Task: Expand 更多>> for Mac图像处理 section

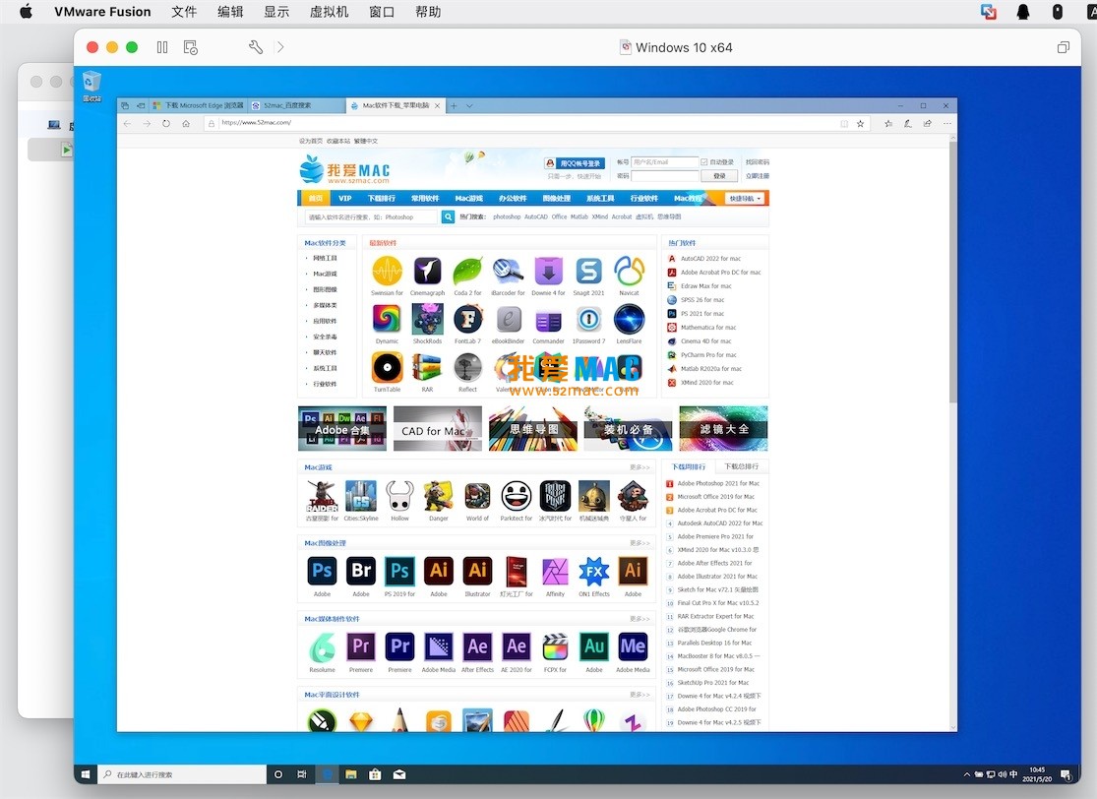Action: point(640,543)
